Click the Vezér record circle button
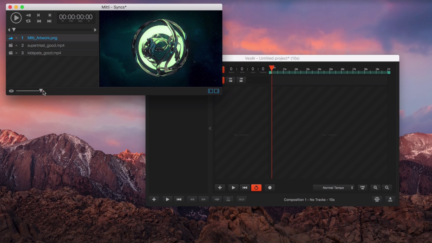Viewport: 432px width, 243px height. [x=270, y=188]
